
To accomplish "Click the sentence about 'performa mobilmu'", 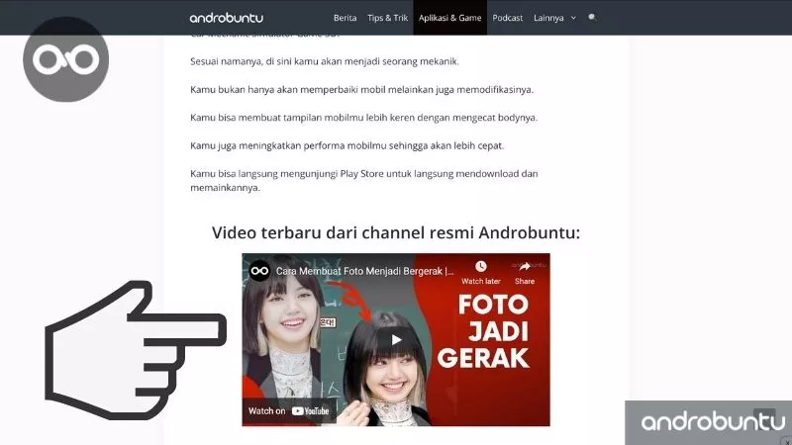I will click(x=347, y=145).
